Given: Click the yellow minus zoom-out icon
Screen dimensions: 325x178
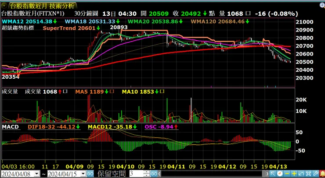Looking at the screenshot, I should tap(287, 174).
